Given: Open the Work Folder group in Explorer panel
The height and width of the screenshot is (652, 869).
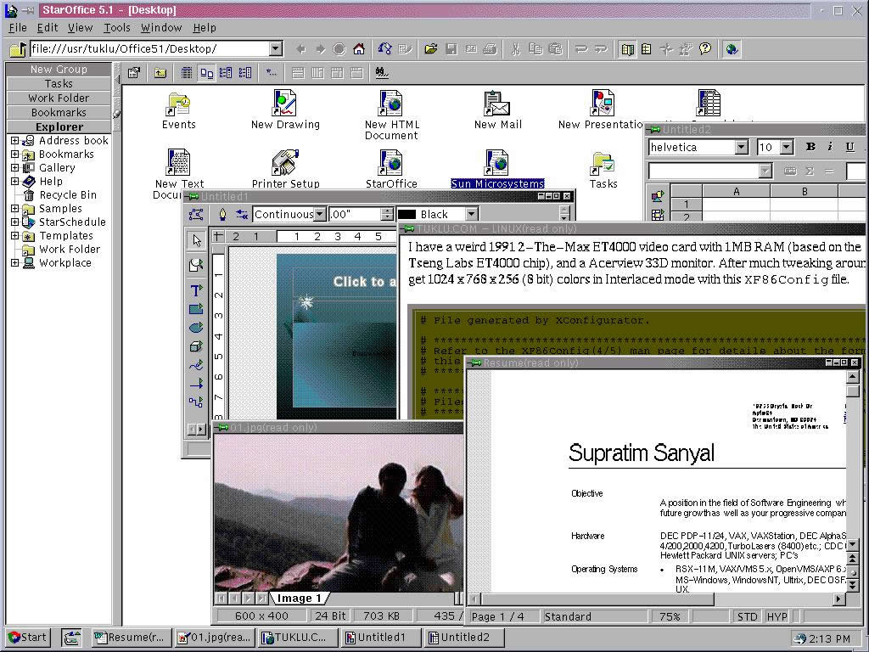Looking at the screenshot, I should (59, 98).
